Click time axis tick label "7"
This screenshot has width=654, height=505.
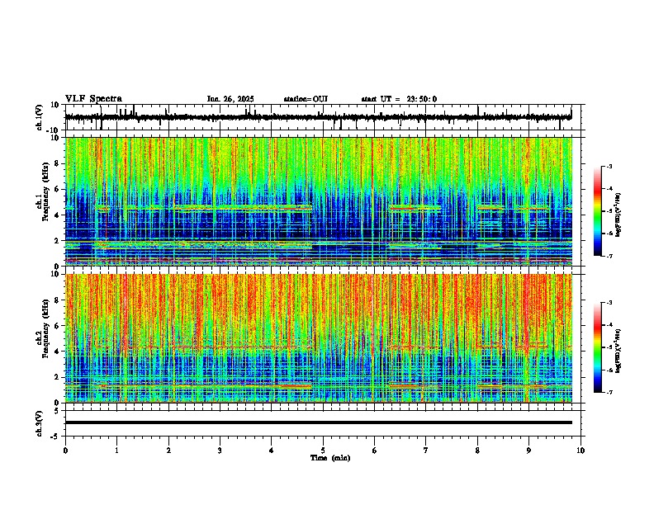click(426, 451)
